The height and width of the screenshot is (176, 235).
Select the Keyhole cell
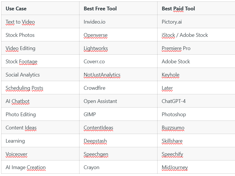(196, 74)
